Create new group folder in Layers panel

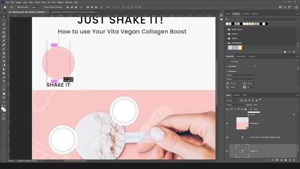pyautogui.click(x=285, y=160)
